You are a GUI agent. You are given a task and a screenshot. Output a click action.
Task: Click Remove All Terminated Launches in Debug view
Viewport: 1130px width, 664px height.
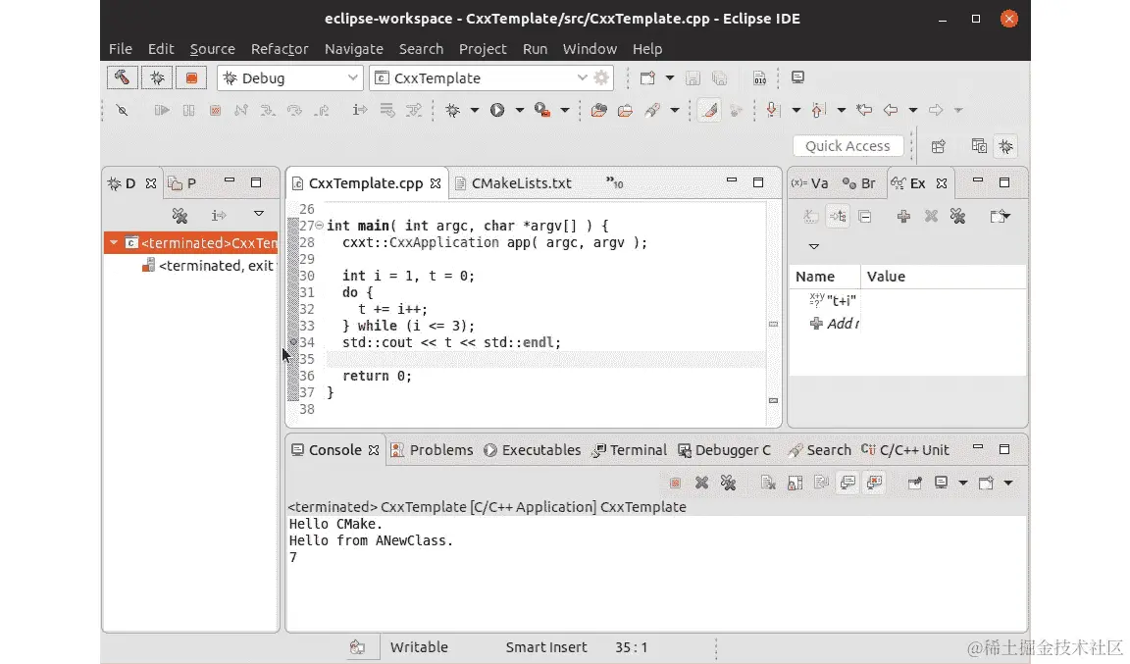[180, 215]
